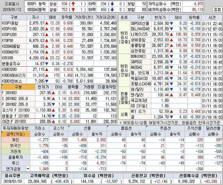Click the red up triangle in KODEX레버리지 row
Viewport: 223px width, 185px height.
tap(47, 75)
